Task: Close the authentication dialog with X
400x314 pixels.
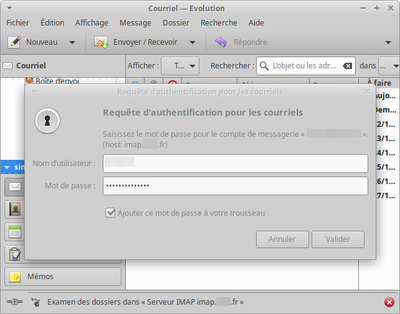Action: coord(367,91)
